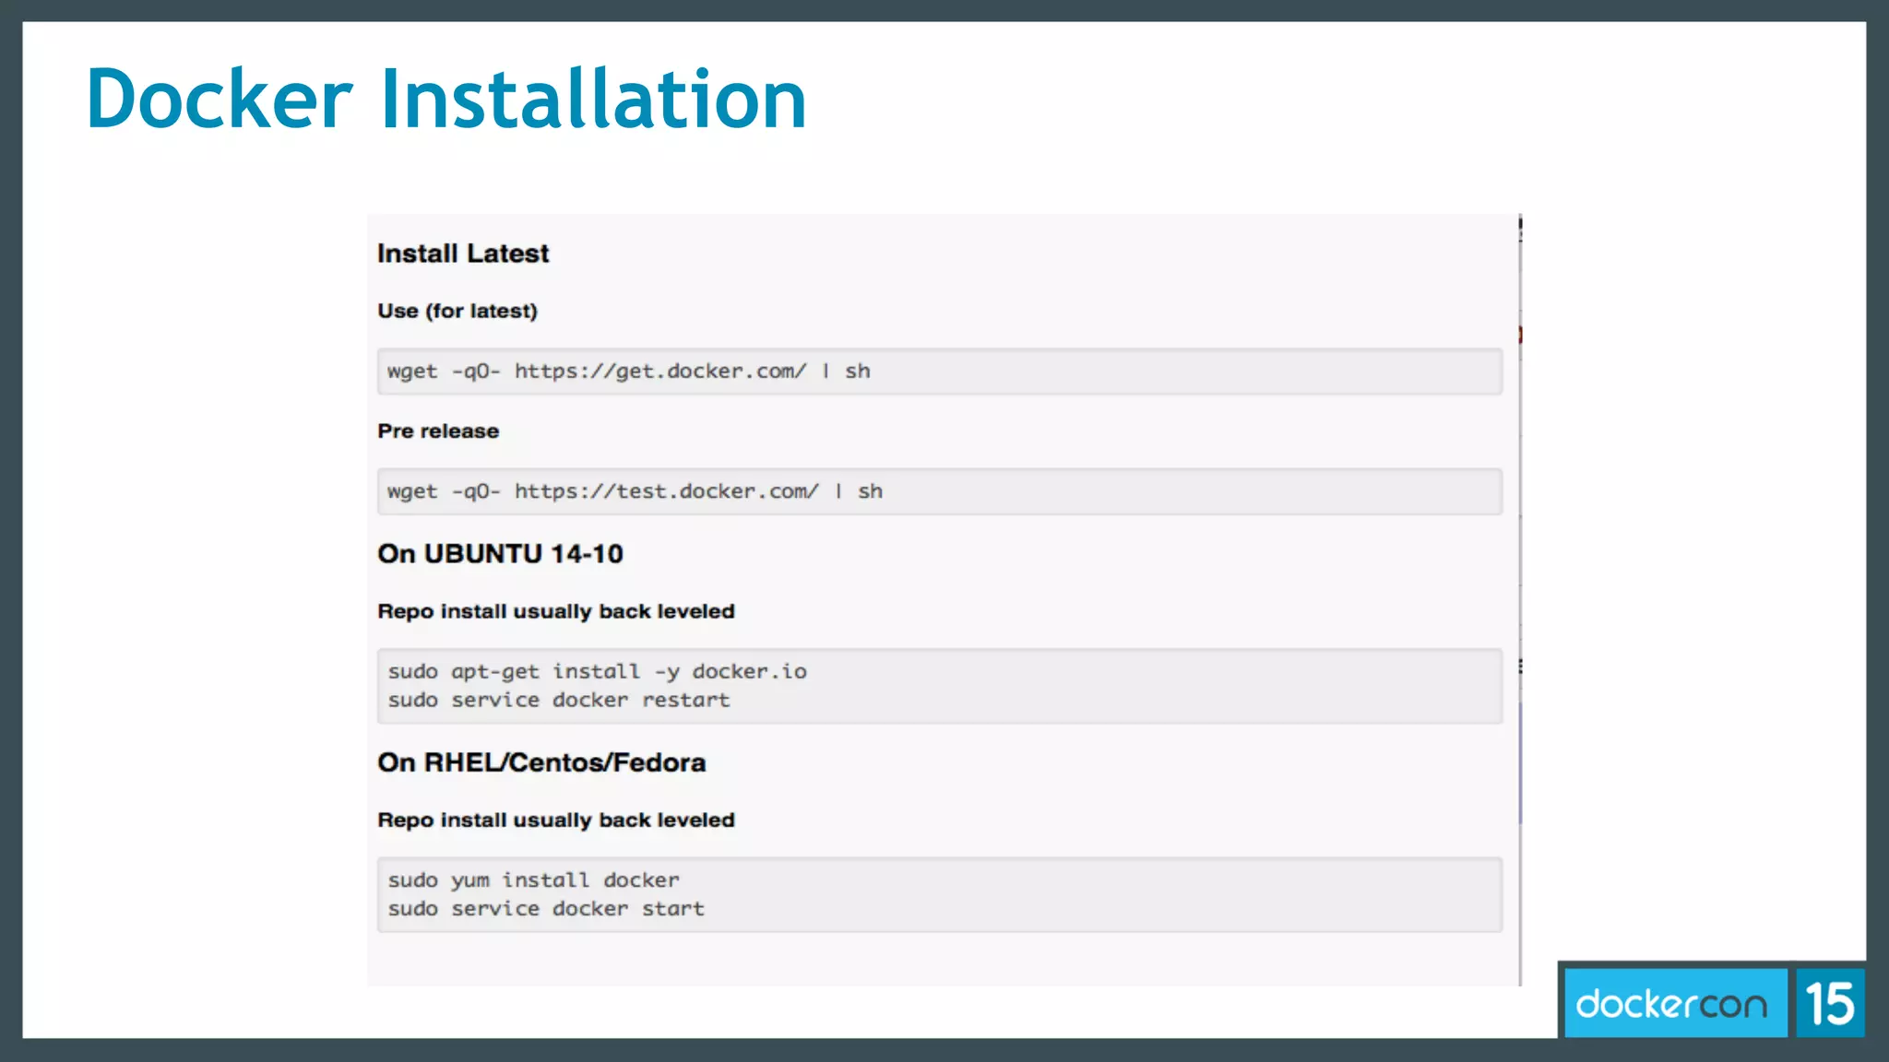Image resolution: width=1889 pixels, height=1062 pixels.
Task: Click 'Repo install usually back leveled' under RHEL
Action: point(556,820)
